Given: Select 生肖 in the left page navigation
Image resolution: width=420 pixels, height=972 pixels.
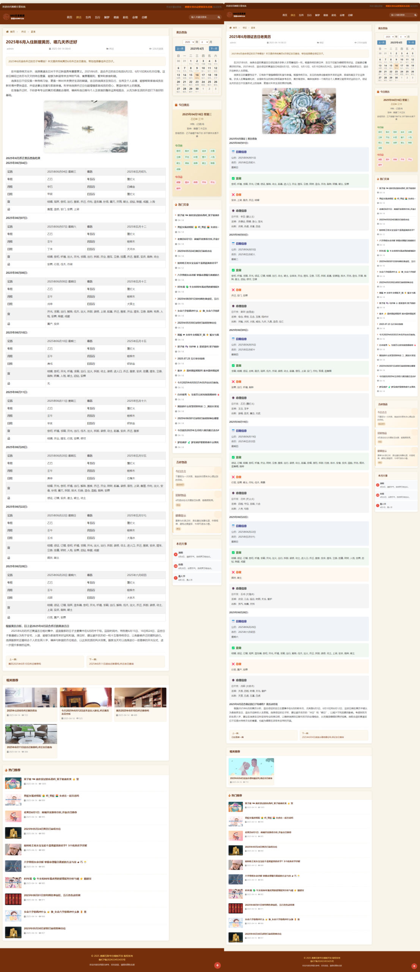Looking at the screenshot, I should coord(88,17).
